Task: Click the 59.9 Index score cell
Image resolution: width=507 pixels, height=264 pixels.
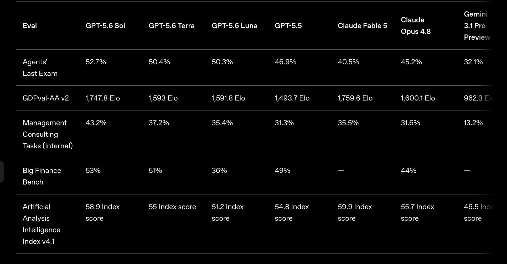Action: pos(355,213)
